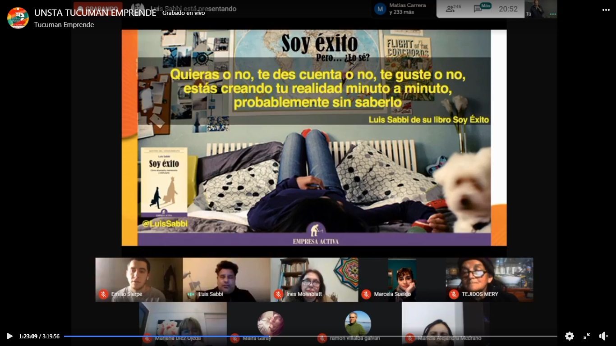Open the Tucuman Emprende page link
Screen dimensions: 616x346
tap(64, 25)
